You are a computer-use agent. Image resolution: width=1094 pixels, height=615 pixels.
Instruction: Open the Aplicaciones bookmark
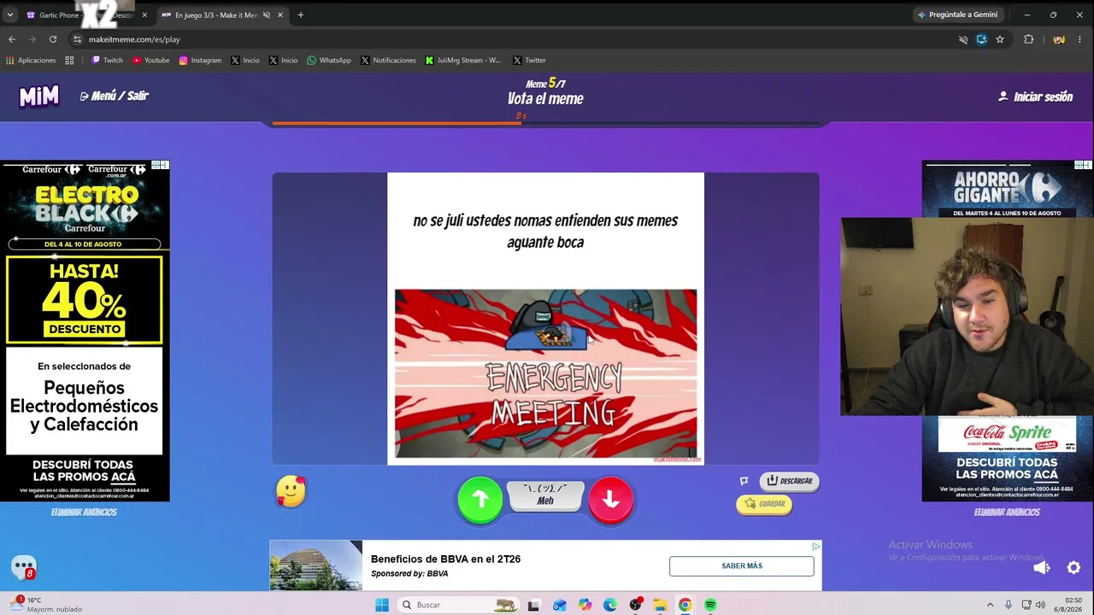tap(31, 60)
